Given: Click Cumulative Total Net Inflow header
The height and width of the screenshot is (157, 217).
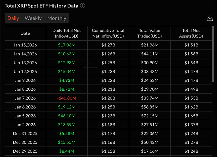Looking at the screenshot, I should click(108, 33).
